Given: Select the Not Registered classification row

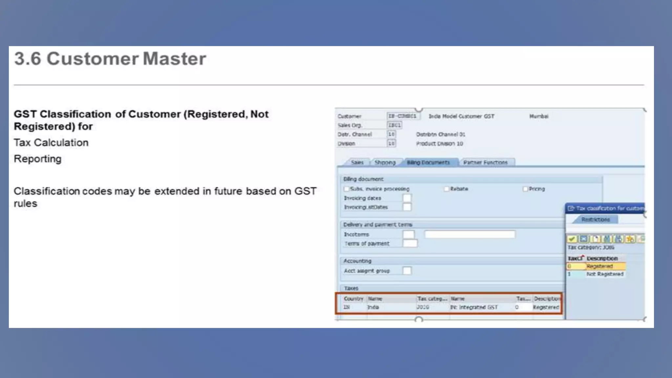Looking at the screenshot, I should point(604,274).
